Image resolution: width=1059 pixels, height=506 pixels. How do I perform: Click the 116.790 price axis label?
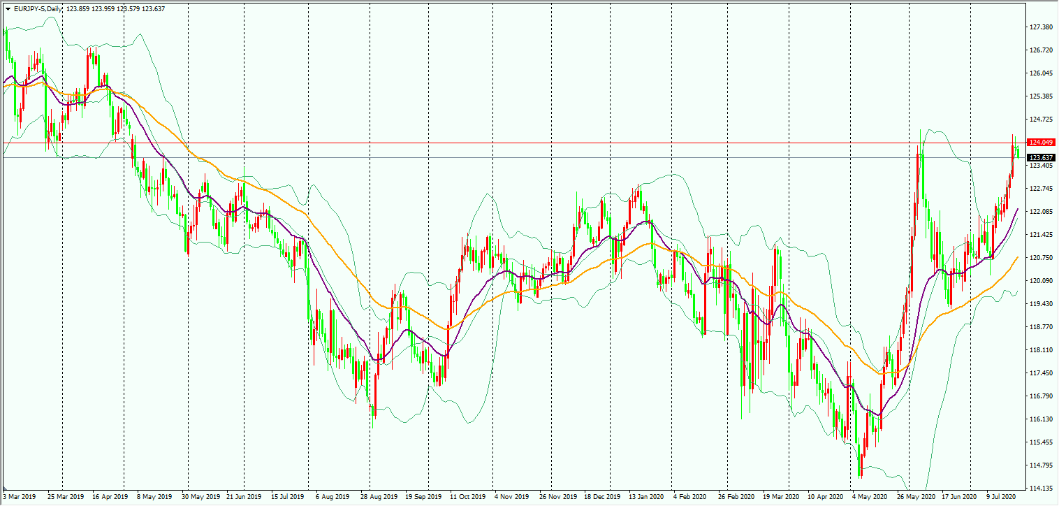tap(1042, 396)
